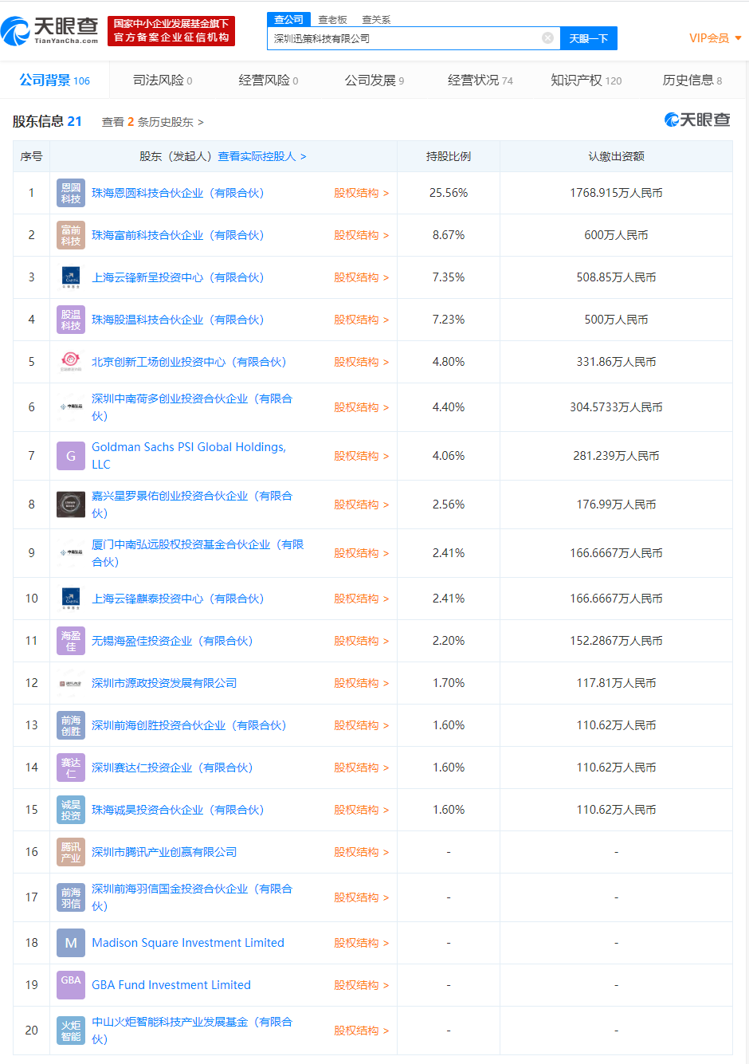Viewport: 749px width, 1064px height.
Task: Open shareholder link 中山火炬智能科技产业发展基金
Action: coord(192,1031)
